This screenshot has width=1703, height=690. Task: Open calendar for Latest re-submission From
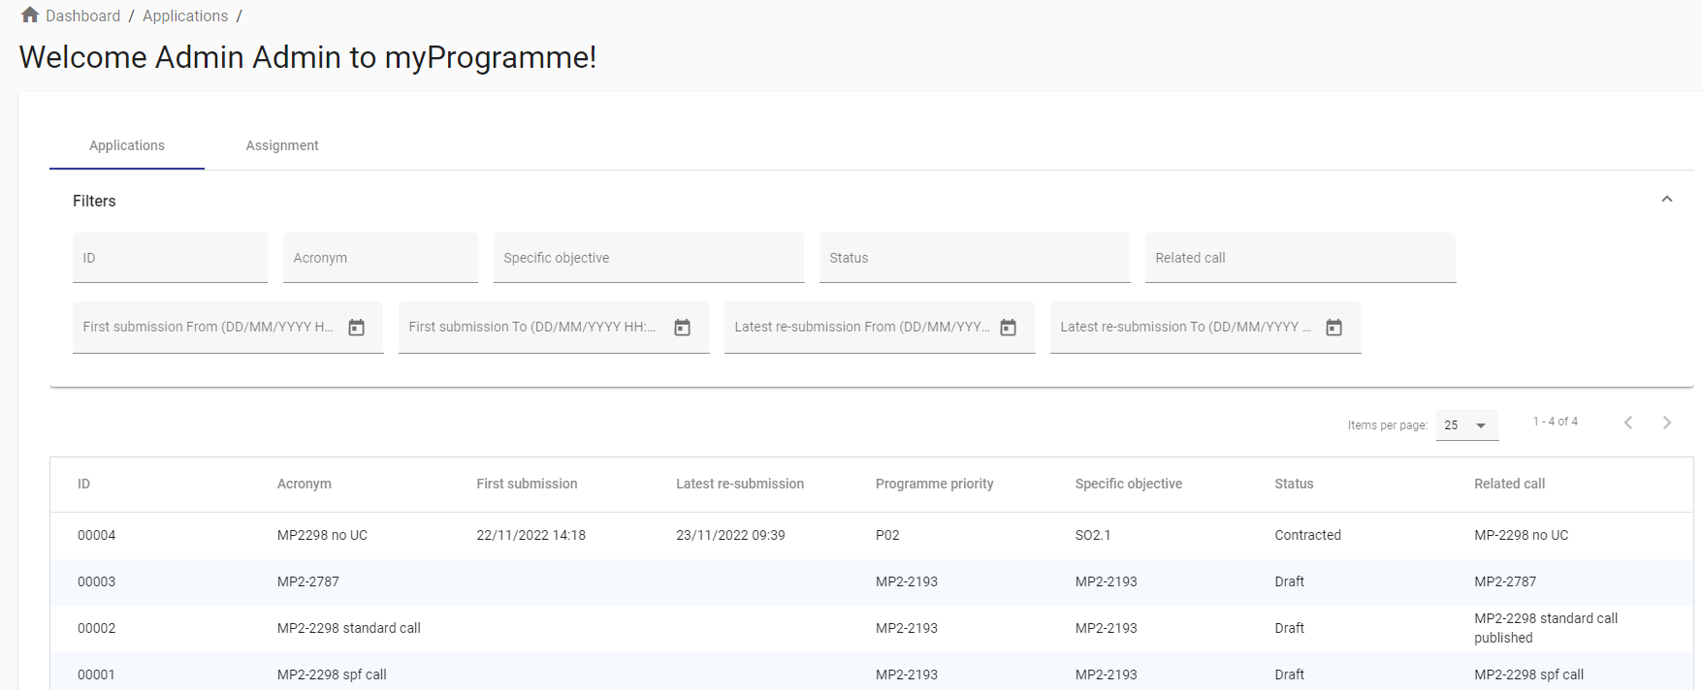coord(1008,328)
